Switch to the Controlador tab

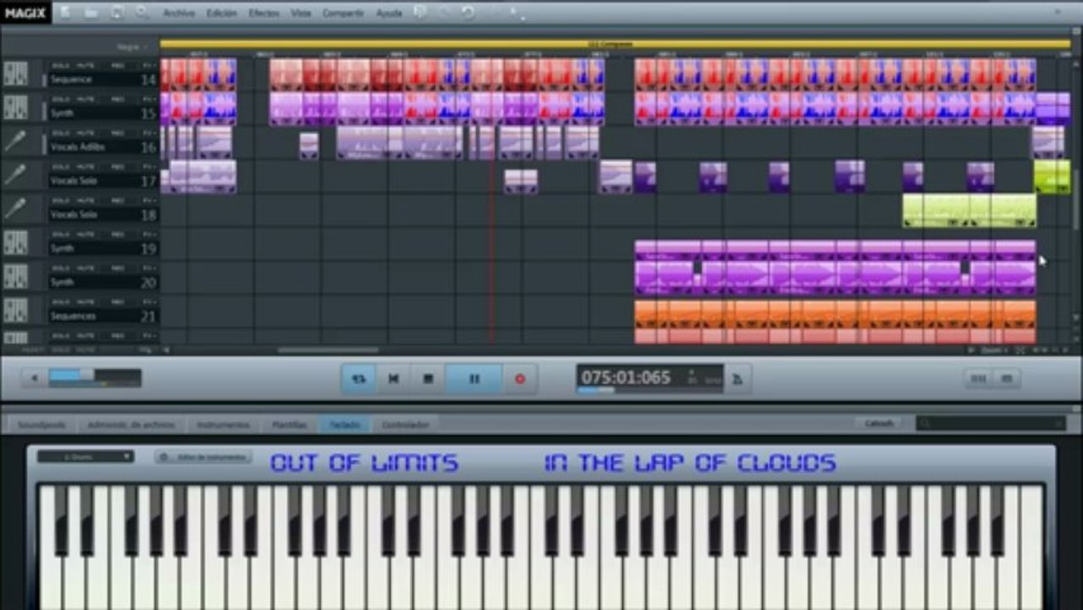pos(405,424)
